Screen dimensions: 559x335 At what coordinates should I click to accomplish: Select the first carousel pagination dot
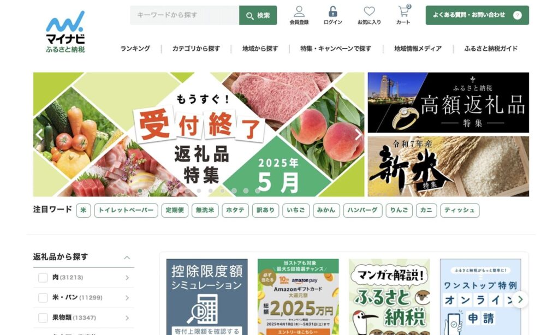[140, 190]
